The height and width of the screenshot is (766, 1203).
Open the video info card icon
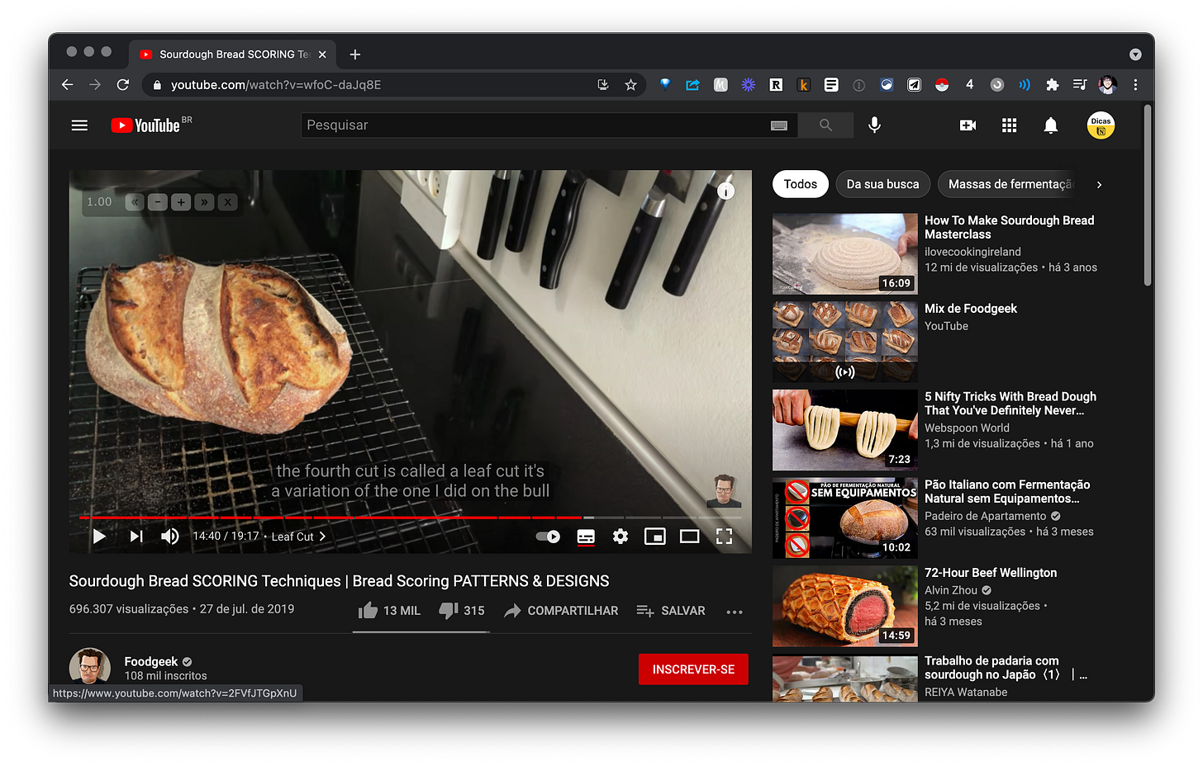(x=725, y=191)
